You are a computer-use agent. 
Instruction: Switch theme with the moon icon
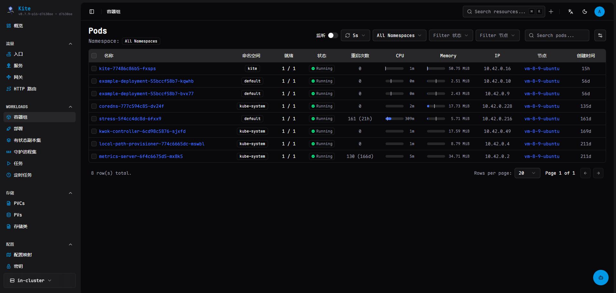pos(585,12)
